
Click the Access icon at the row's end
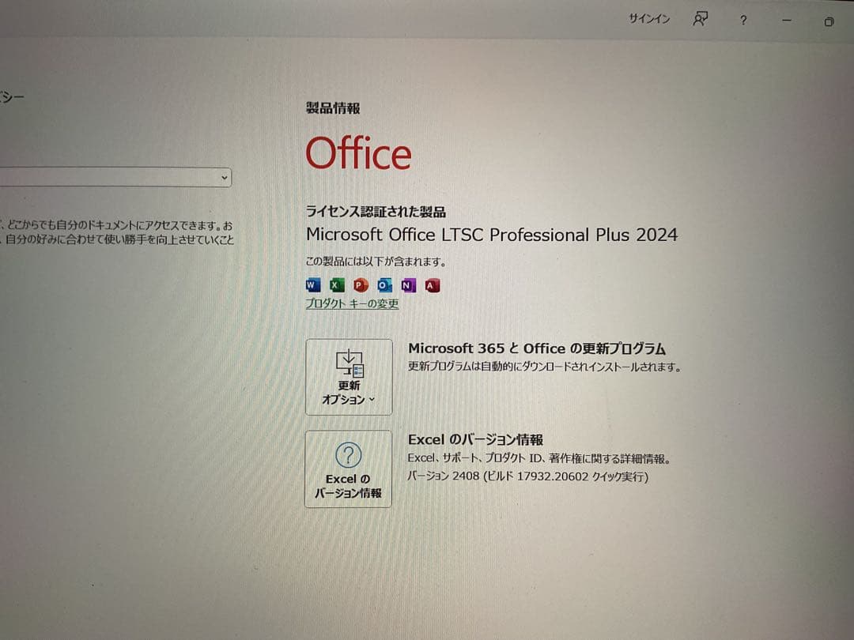(x=431, y=285)
